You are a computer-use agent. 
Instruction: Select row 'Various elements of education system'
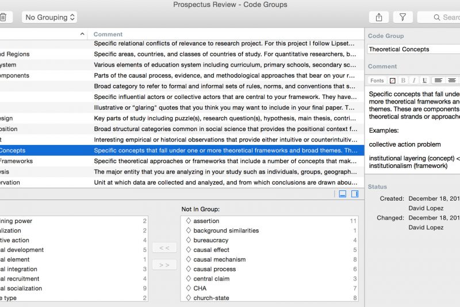pos(182,65)
